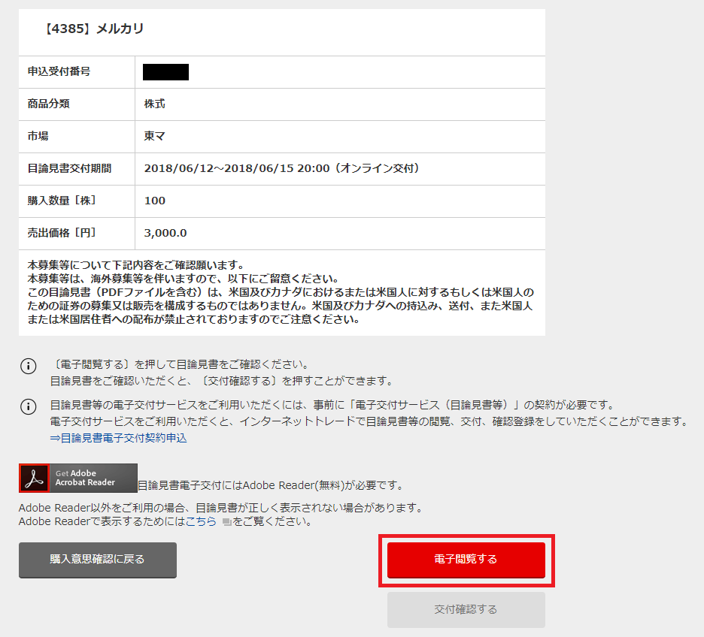Click the blacked-out application number value
Viewport: 704px width, 637px height.
point(165,72)
